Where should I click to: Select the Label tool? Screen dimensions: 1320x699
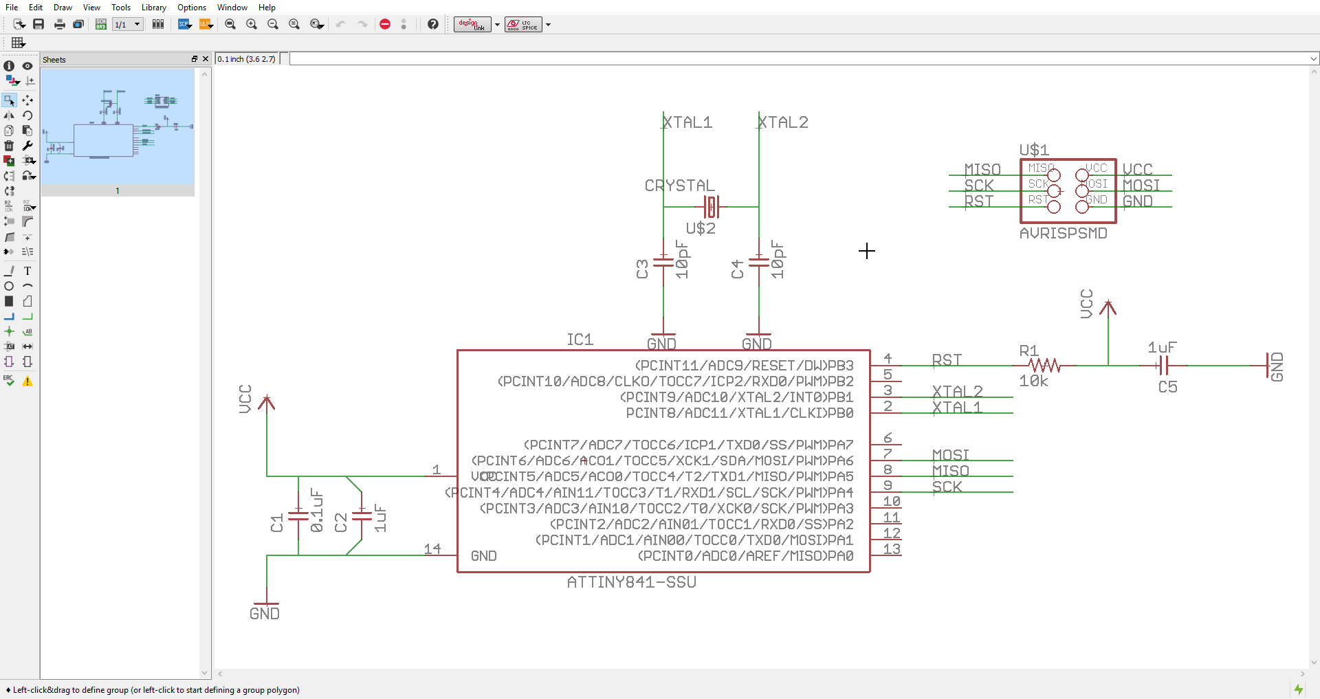(27, 331)
